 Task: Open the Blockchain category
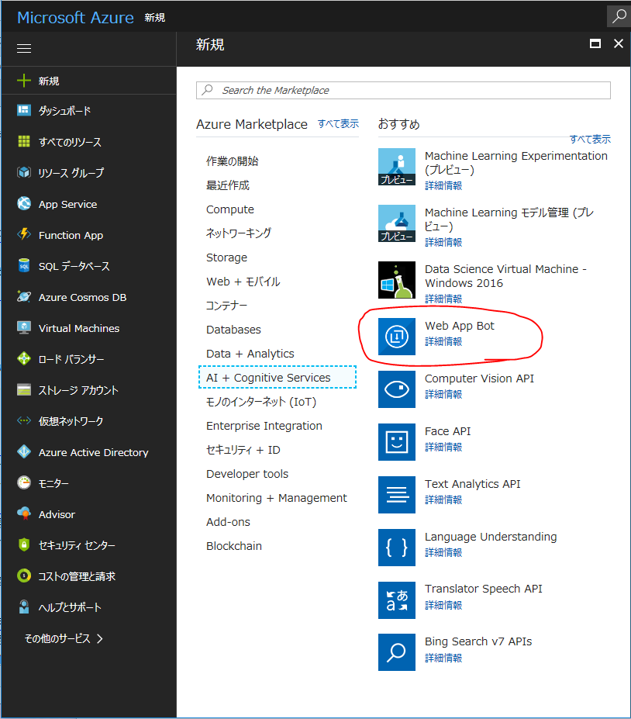(233, 546)
